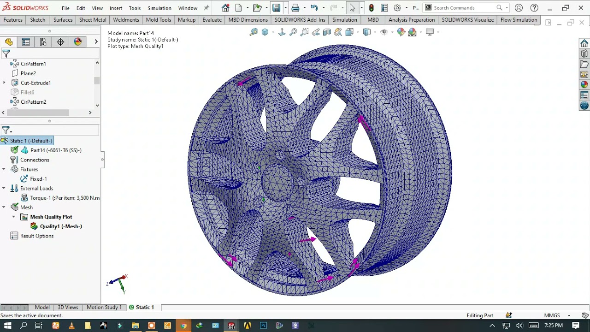The image size is (590, 332).
Task: Switch to DimXpertManager crosshair tab
Action: tap(60, 42)
